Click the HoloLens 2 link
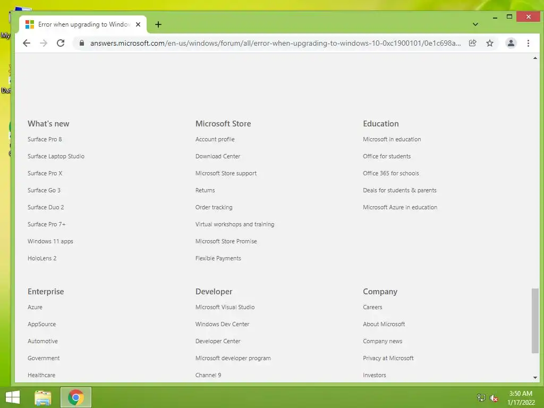The height and width of the screenshot is (408, 544). click(42, 258)
